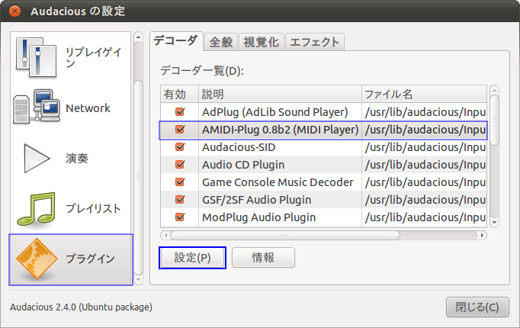Click the プラグイン label in sidebar
The width and height of the screenshot is (520, 328).
tap(90, 259)
